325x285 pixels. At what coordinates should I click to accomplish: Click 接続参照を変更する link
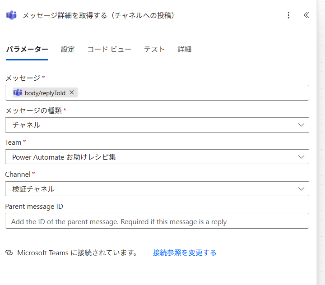(185, 253)
